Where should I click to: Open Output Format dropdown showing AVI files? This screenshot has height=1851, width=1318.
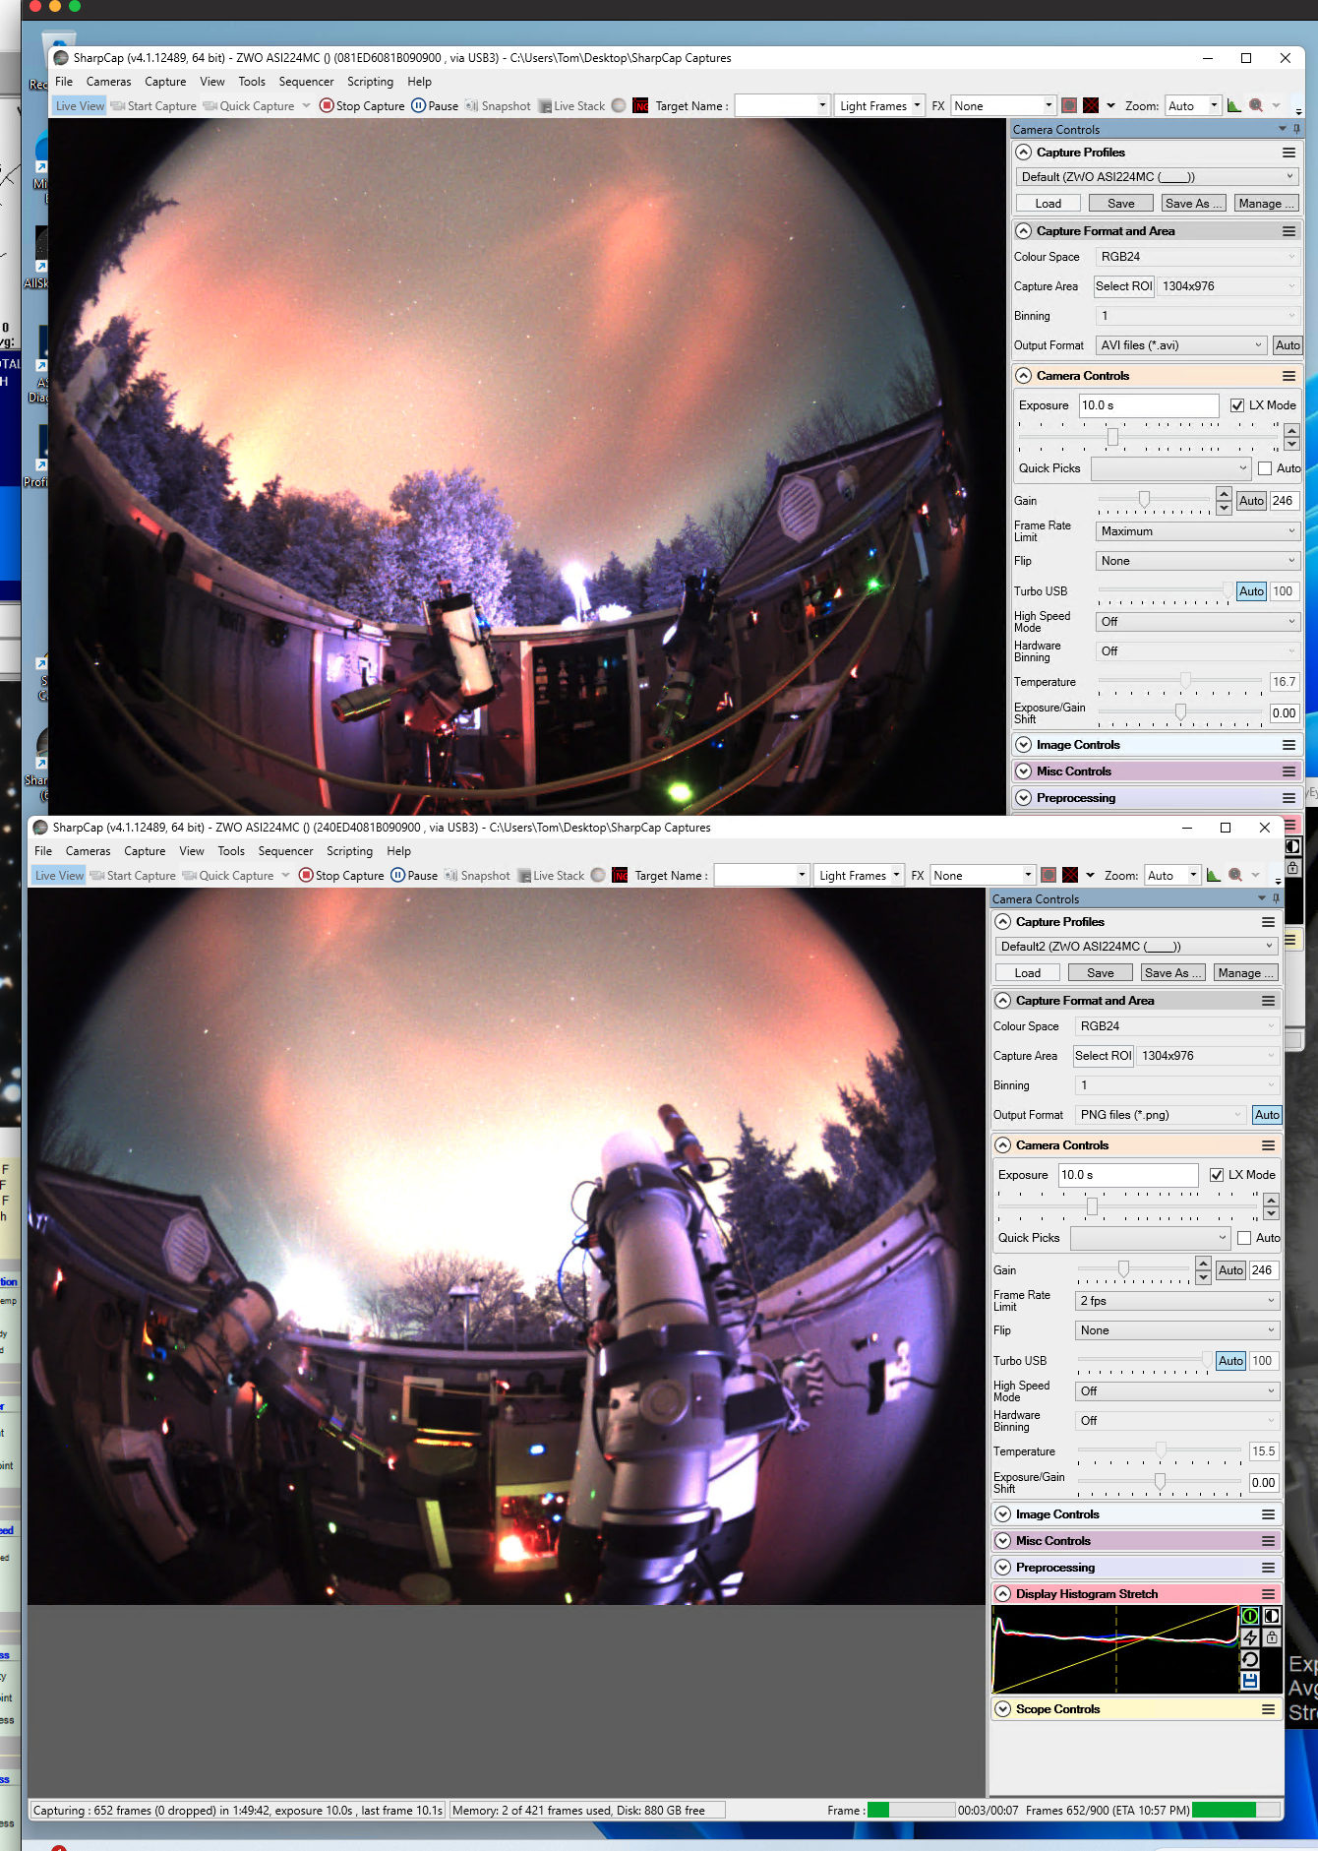1180,345
